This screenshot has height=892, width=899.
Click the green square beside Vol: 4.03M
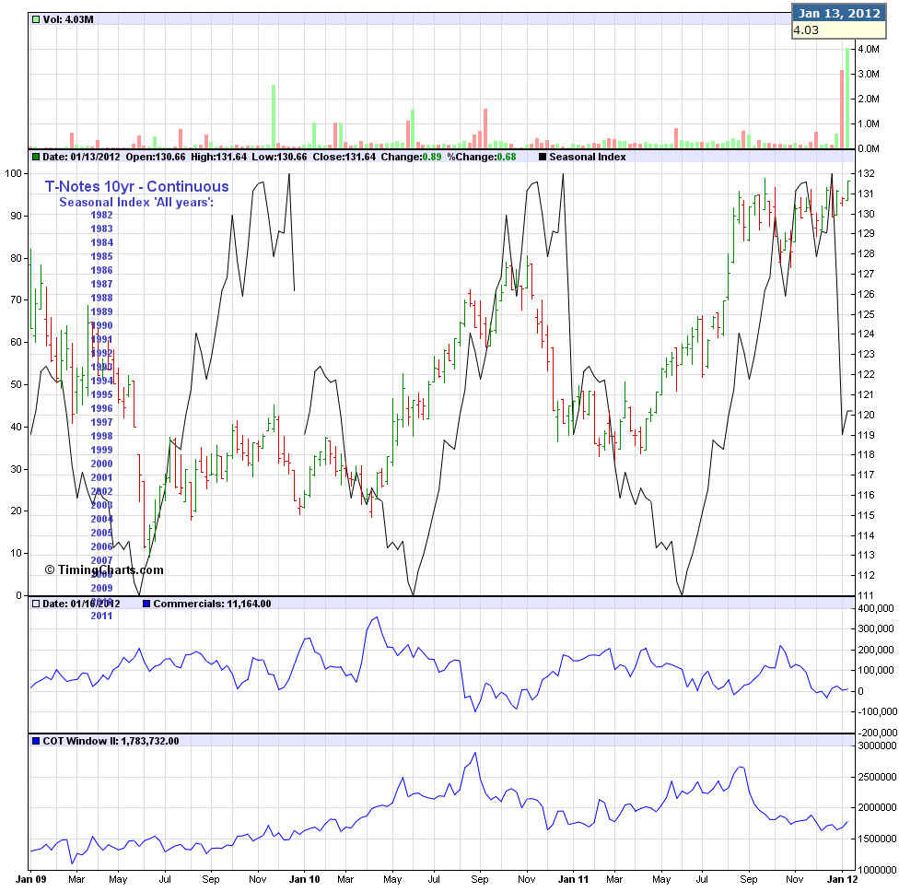tap(36, 18)
